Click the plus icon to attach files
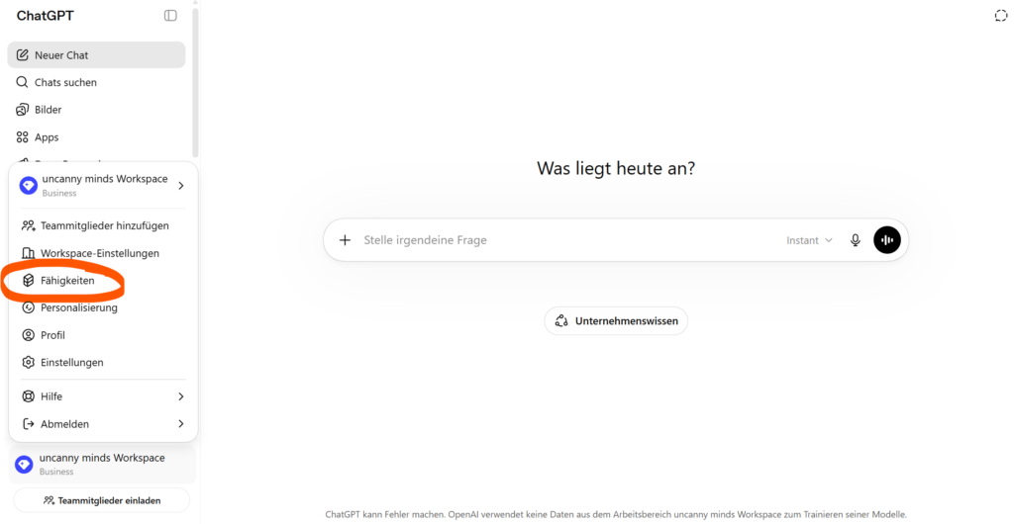The image size is (1014, 524). (x=345, y=240)
